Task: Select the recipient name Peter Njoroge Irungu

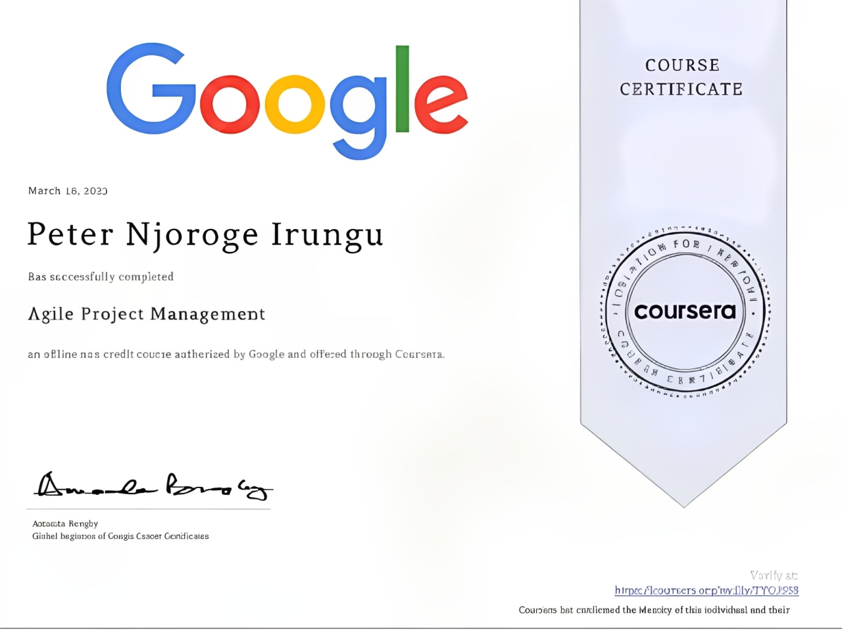Action: [x=205, y=235]
